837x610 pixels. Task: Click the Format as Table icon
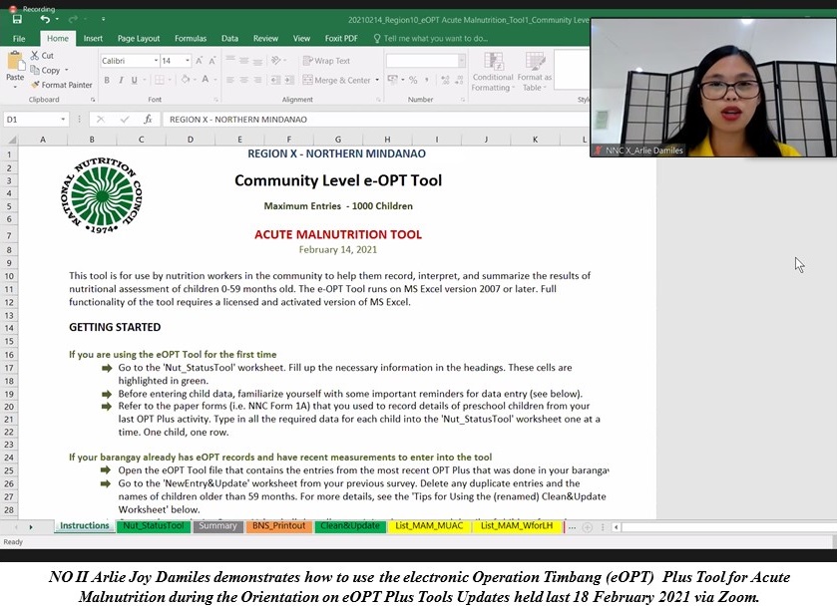pyautogui.click(x=534, y=70)
